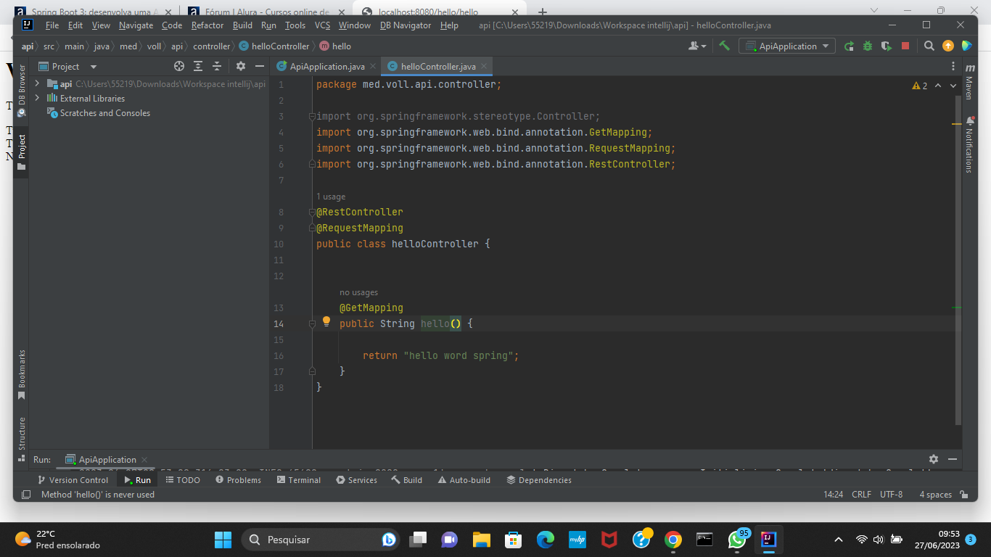
Task: Click 4 spaces indent setting
Action: pos(936,495)
